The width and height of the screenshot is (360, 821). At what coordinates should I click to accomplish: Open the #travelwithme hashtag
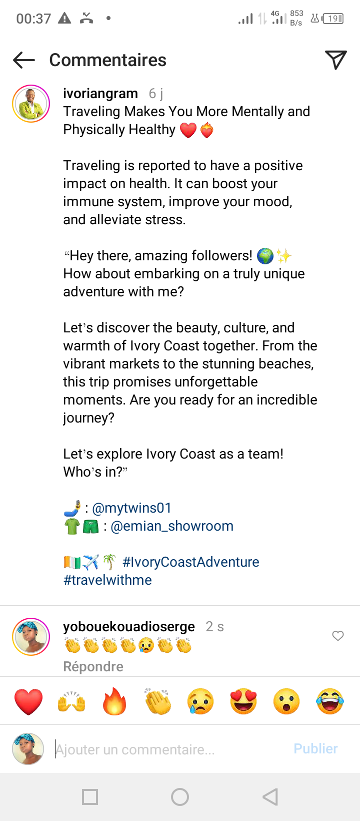click(107, 580)
